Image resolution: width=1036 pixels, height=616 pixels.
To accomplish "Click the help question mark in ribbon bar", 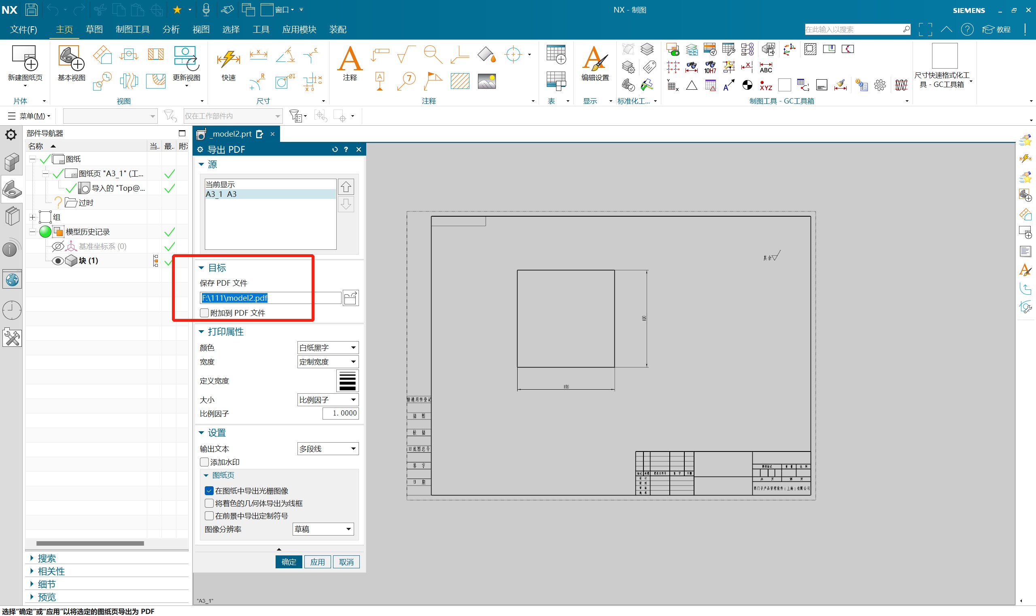I will tap(967, 30).
